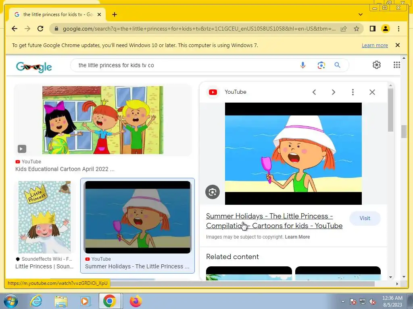Image resolution: width=413 pixels, height=309 pixels.
Task: Open muted volume tray icon
Action: coord(372,301)
